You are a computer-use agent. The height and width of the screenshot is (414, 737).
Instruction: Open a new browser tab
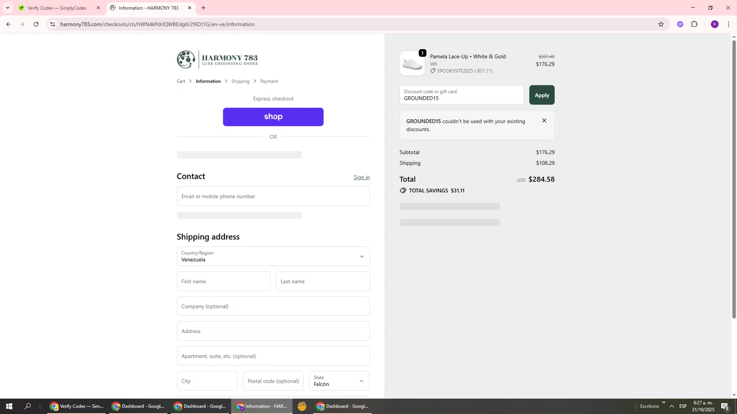[203, 8]
